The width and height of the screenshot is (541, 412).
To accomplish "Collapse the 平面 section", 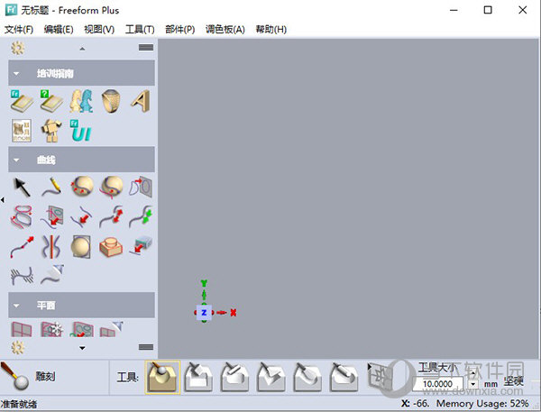I will 16,306.
